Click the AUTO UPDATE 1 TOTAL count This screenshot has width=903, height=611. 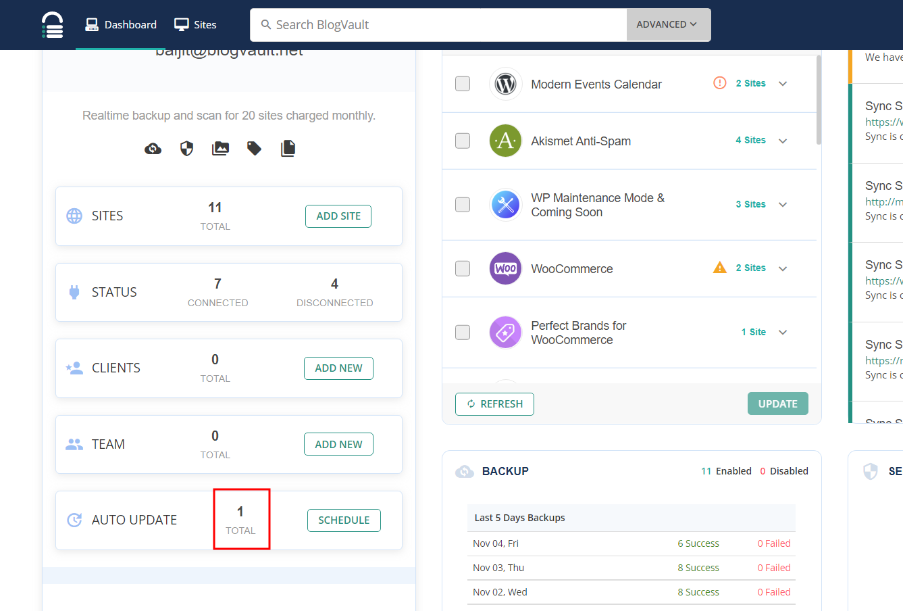pos(240,520)
